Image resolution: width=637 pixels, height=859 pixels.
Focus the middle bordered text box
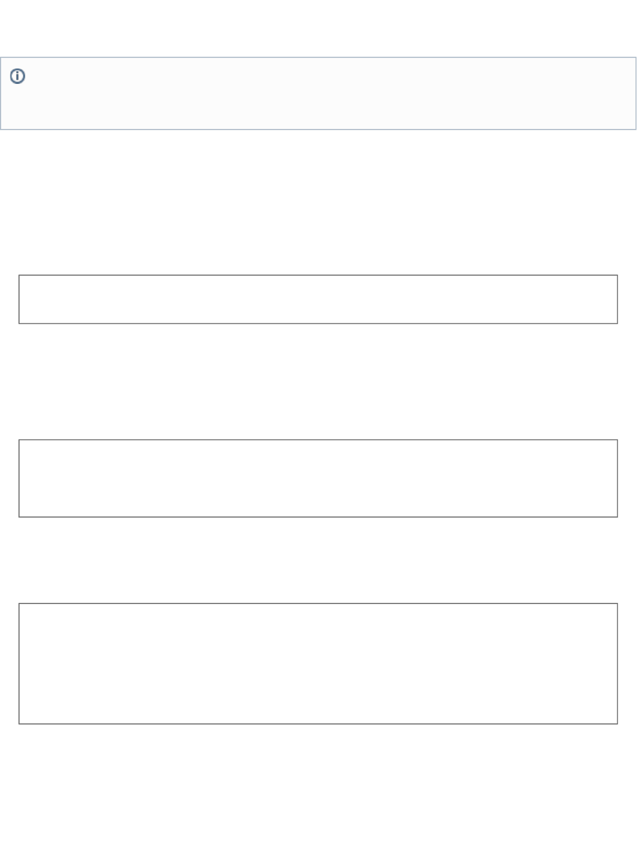pyautogui.click(x=318, y=478)
